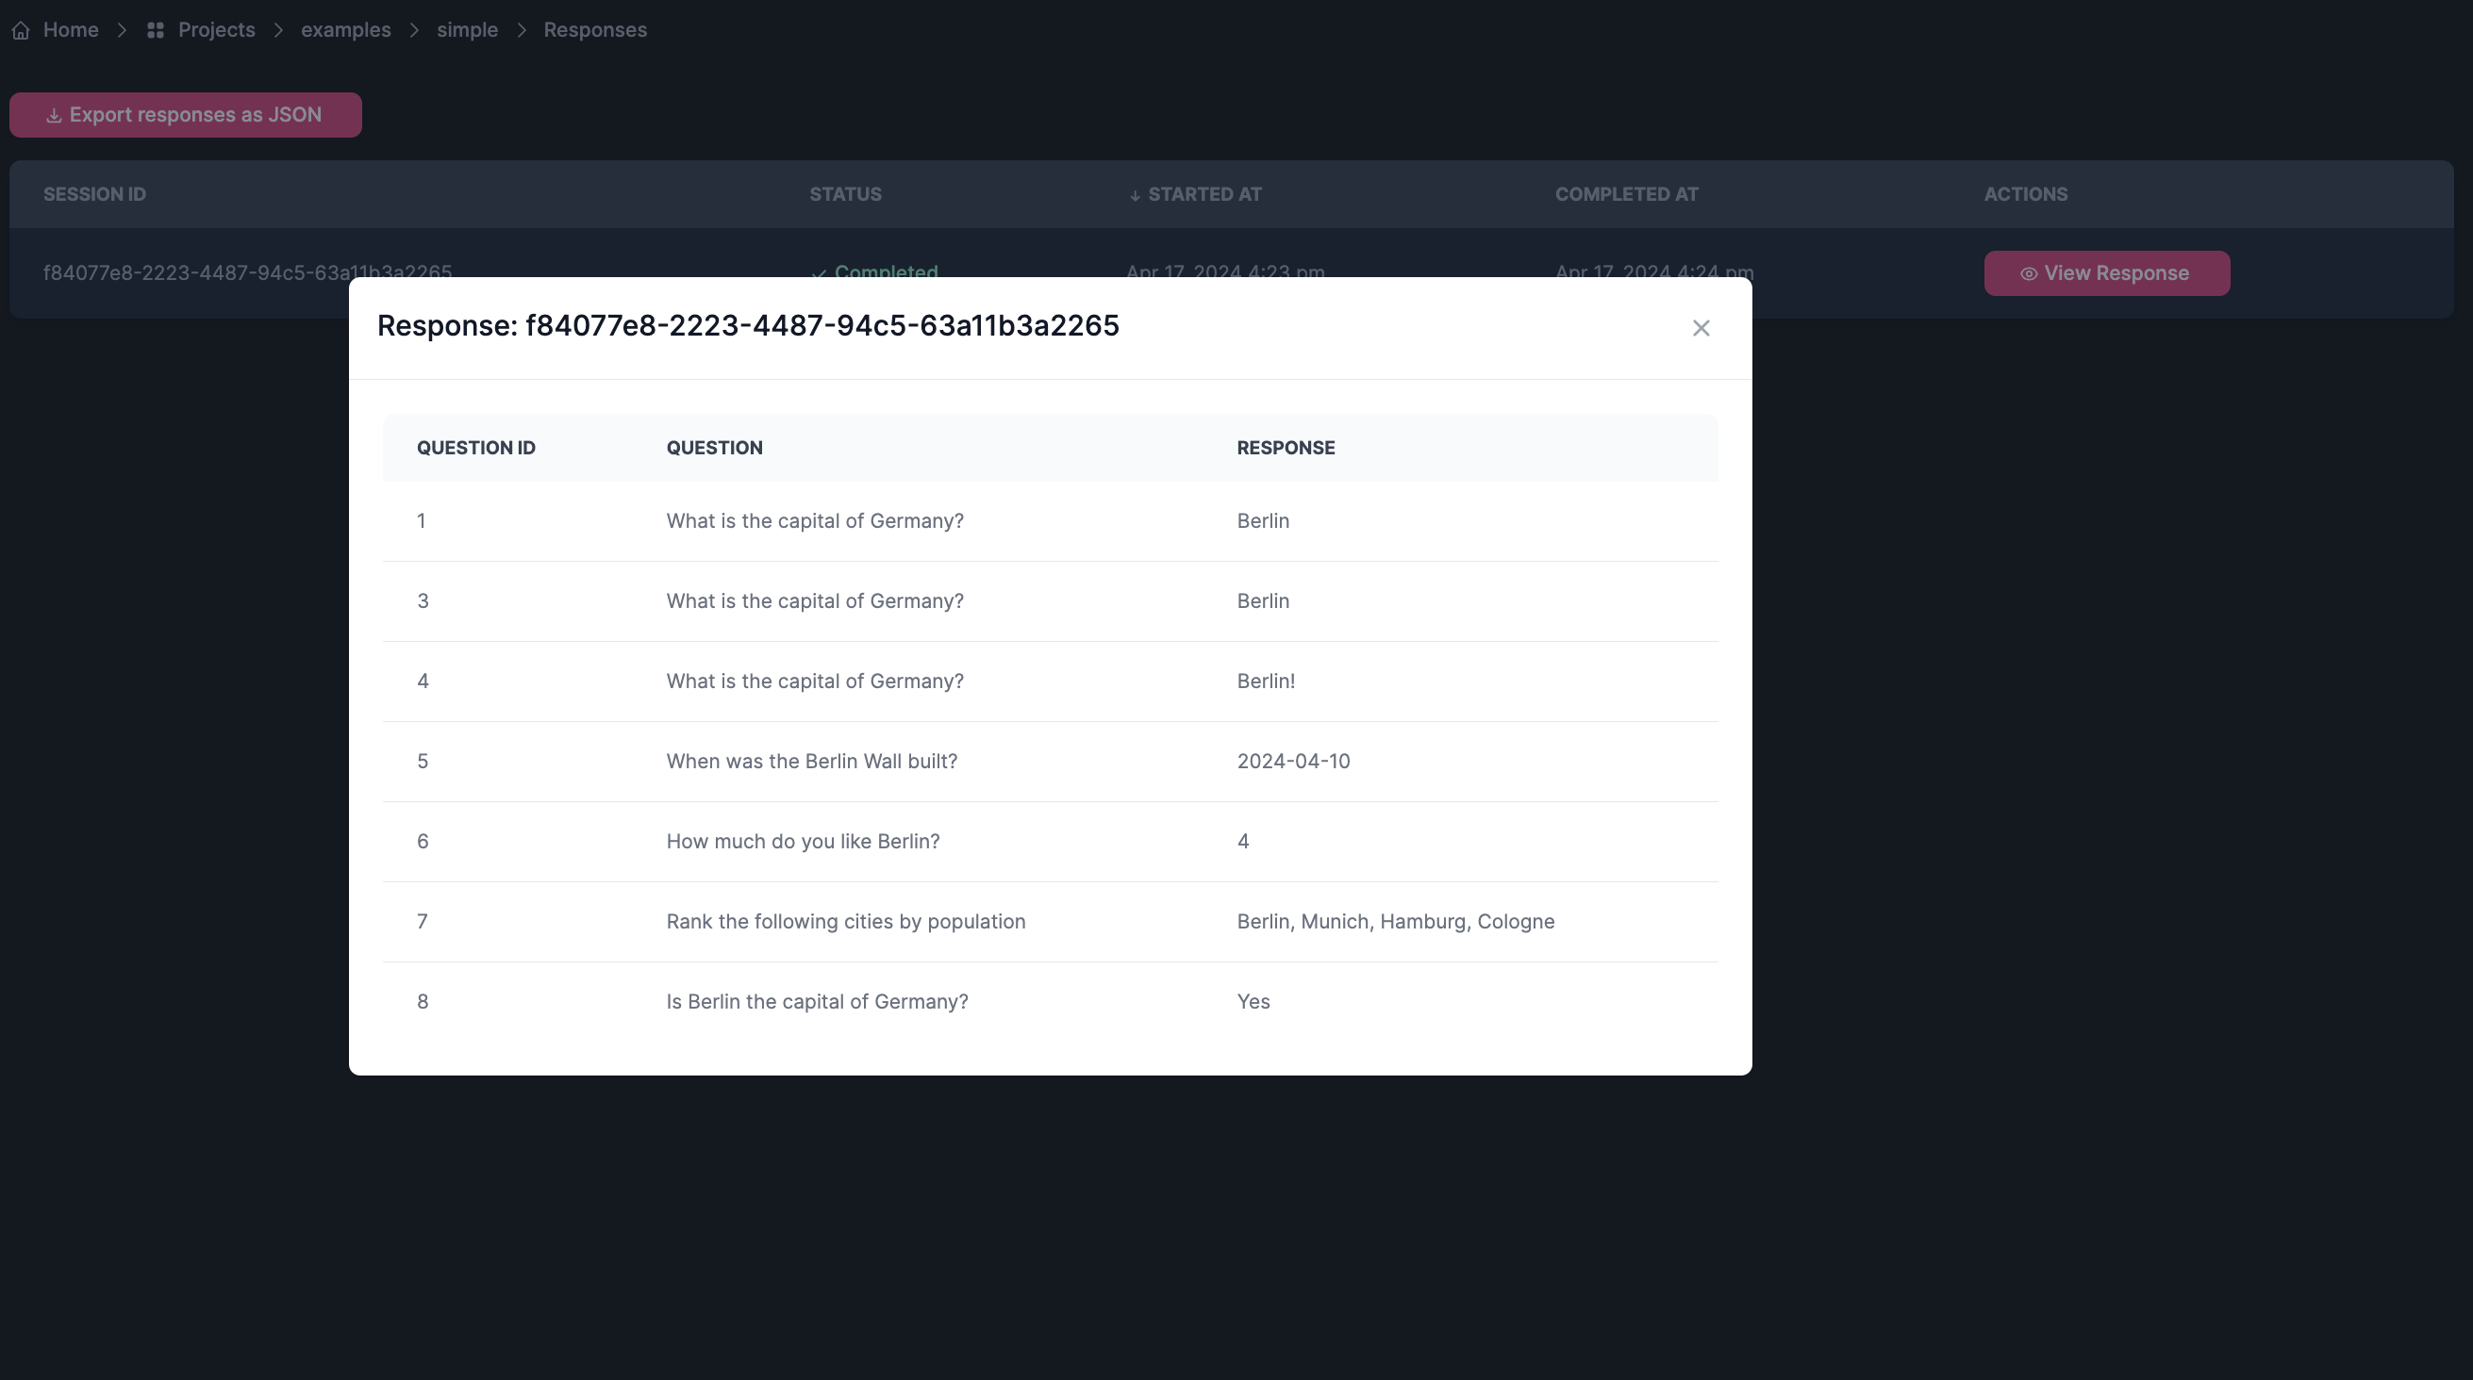Click 'When was the Berlin Wall built?'
Screen dimensions: 2473x1380
click(812, 761)
